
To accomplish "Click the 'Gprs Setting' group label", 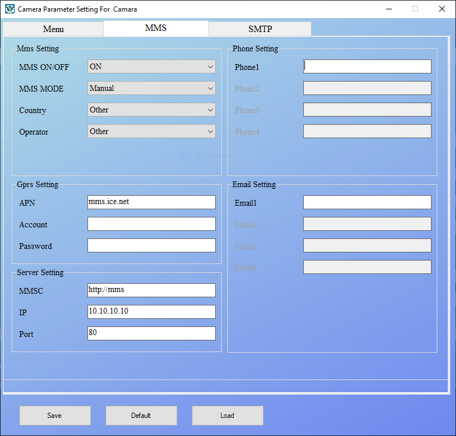I will (37, 184).
